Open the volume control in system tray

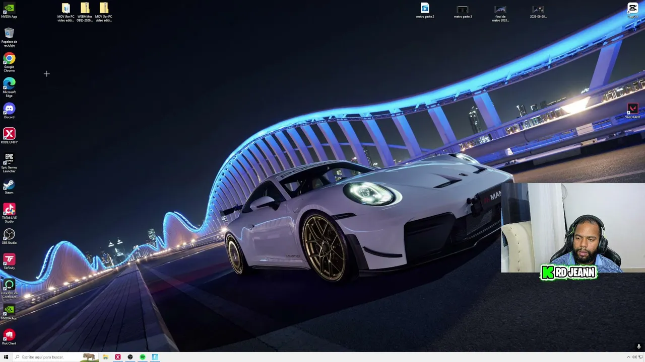pos(634,357)
